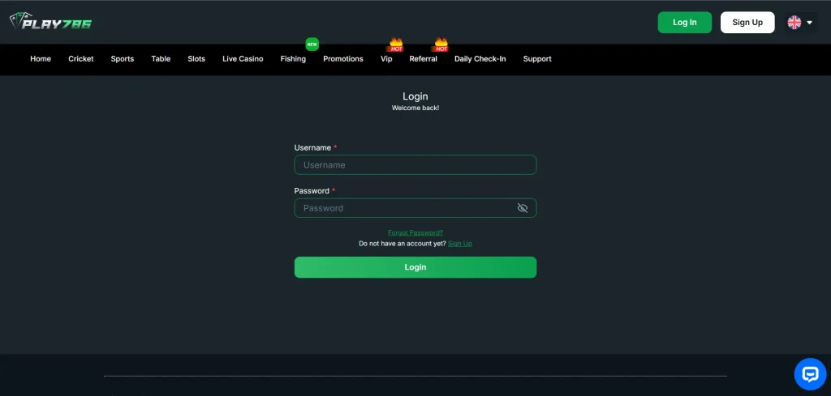Expand the language dropdown arrow
The image size is (831, 396).
click(x=810, y=23)
